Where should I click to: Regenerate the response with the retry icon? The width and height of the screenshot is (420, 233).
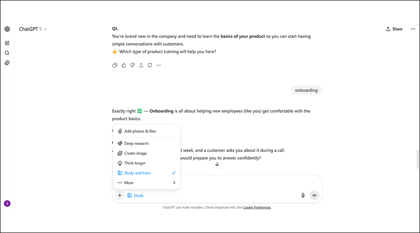point(150,65)
